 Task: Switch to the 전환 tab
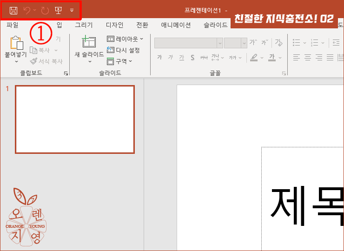(142, 25)
